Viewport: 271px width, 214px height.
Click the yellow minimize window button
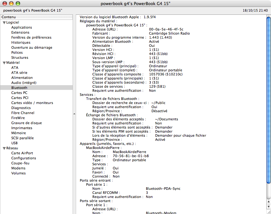[11, 3]
